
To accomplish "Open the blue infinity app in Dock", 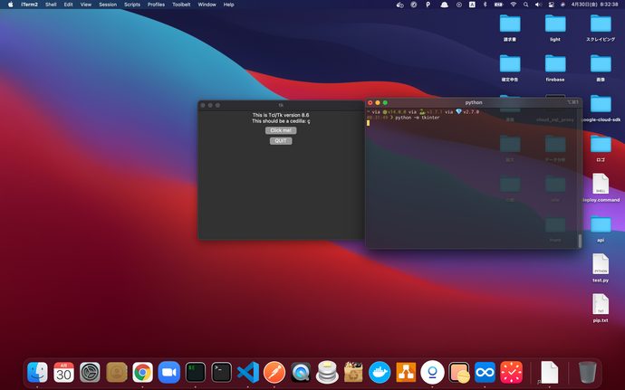I will pyautogui.click(x=485, y=372).
